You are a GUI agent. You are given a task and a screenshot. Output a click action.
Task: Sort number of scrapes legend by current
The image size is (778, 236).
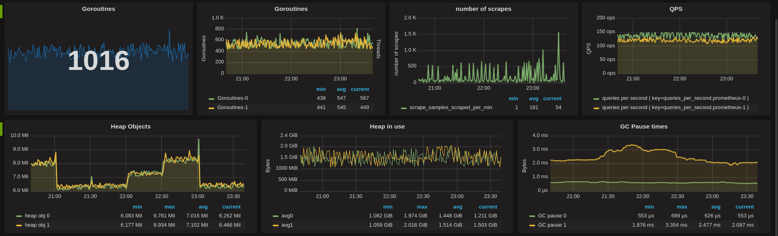click(x=552, y=99)
